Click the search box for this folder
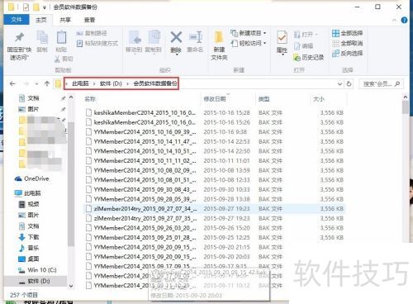Screen dimensions: 413x304 point(382,83)
